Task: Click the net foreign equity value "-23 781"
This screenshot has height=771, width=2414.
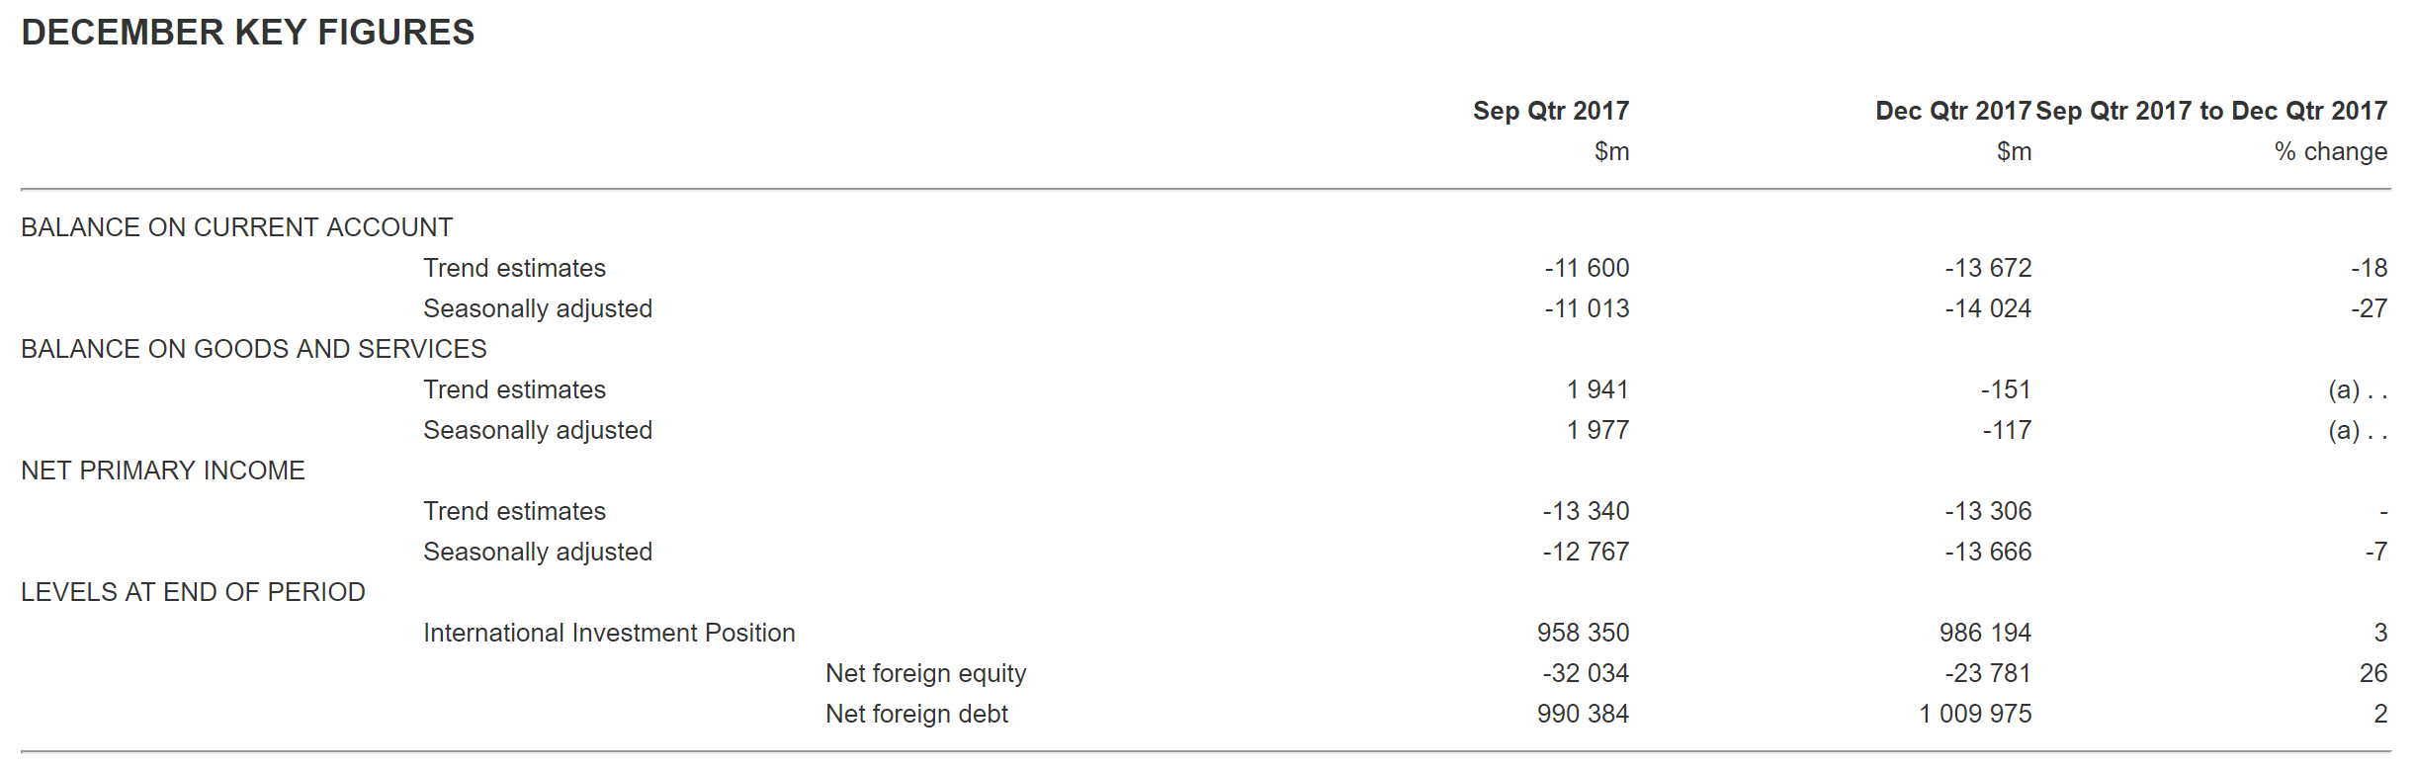Action: tap(1988, 673)
